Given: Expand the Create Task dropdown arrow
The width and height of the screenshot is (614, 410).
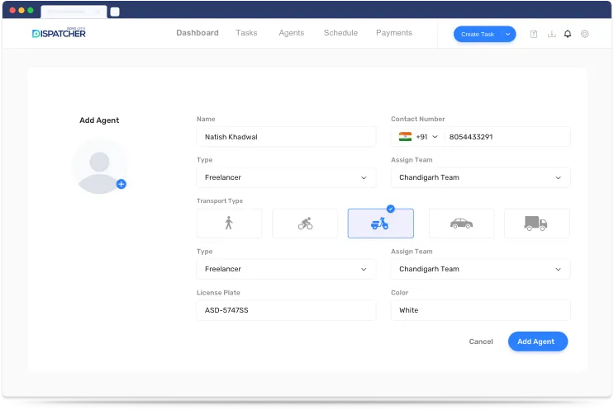Looking at the screenshot, I should point(508,34).
